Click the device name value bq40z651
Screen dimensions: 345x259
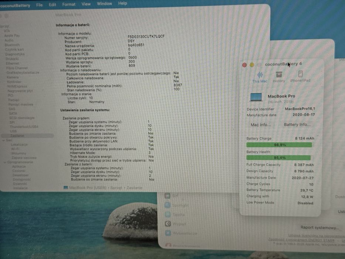point(136,45)
